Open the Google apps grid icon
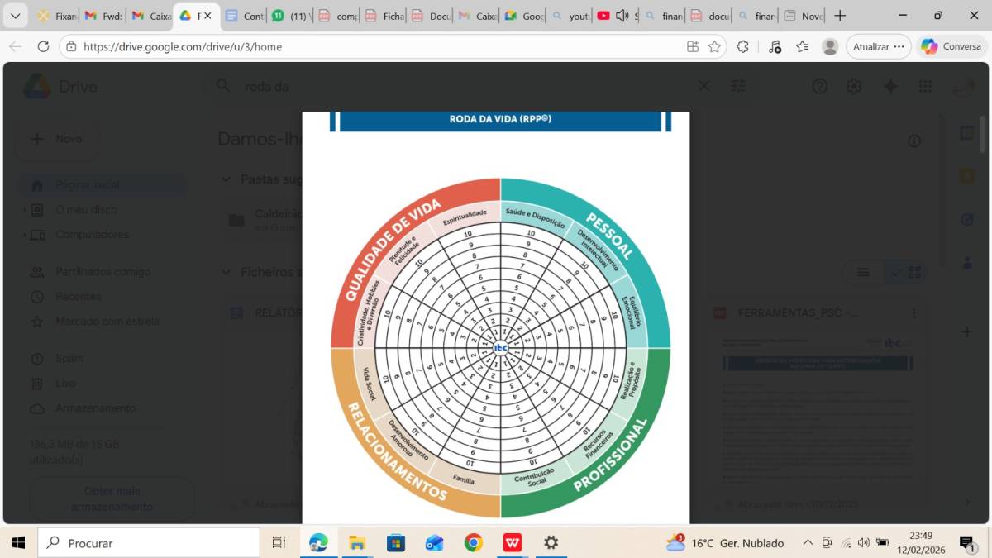Image resolution: width=992 pixels, height=558 pixels. 925,87
